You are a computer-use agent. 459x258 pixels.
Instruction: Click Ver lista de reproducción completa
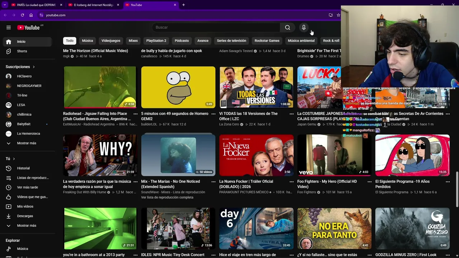(167, 197)
